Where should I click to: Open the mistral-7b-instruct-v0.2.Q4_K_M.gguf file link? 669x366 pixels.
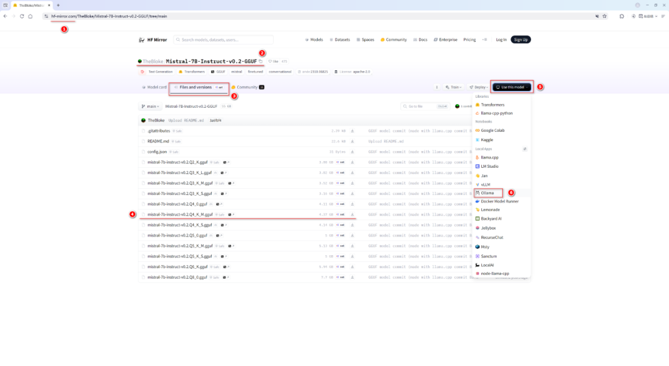[180, 214]
